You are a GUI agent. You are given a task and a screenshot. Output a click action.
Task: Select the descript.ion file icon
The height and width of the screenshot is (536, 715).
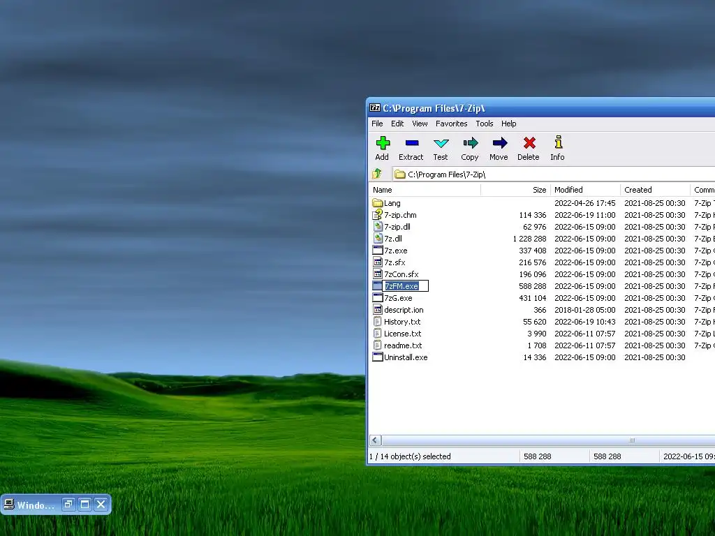(377, 309)
